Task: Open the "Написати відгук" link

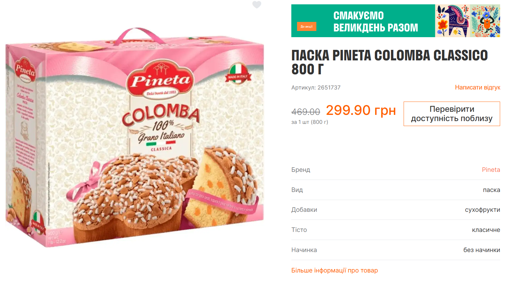Action: [477, 87]
